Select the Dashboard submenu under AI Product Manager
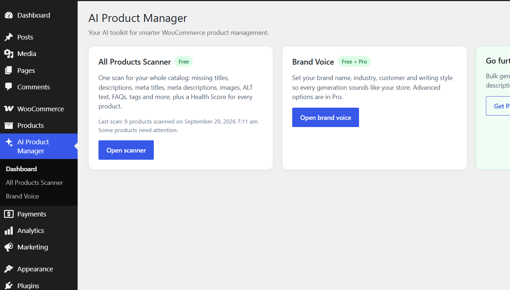The width and height of the screenshot is (510, 290). pos(21,169)
